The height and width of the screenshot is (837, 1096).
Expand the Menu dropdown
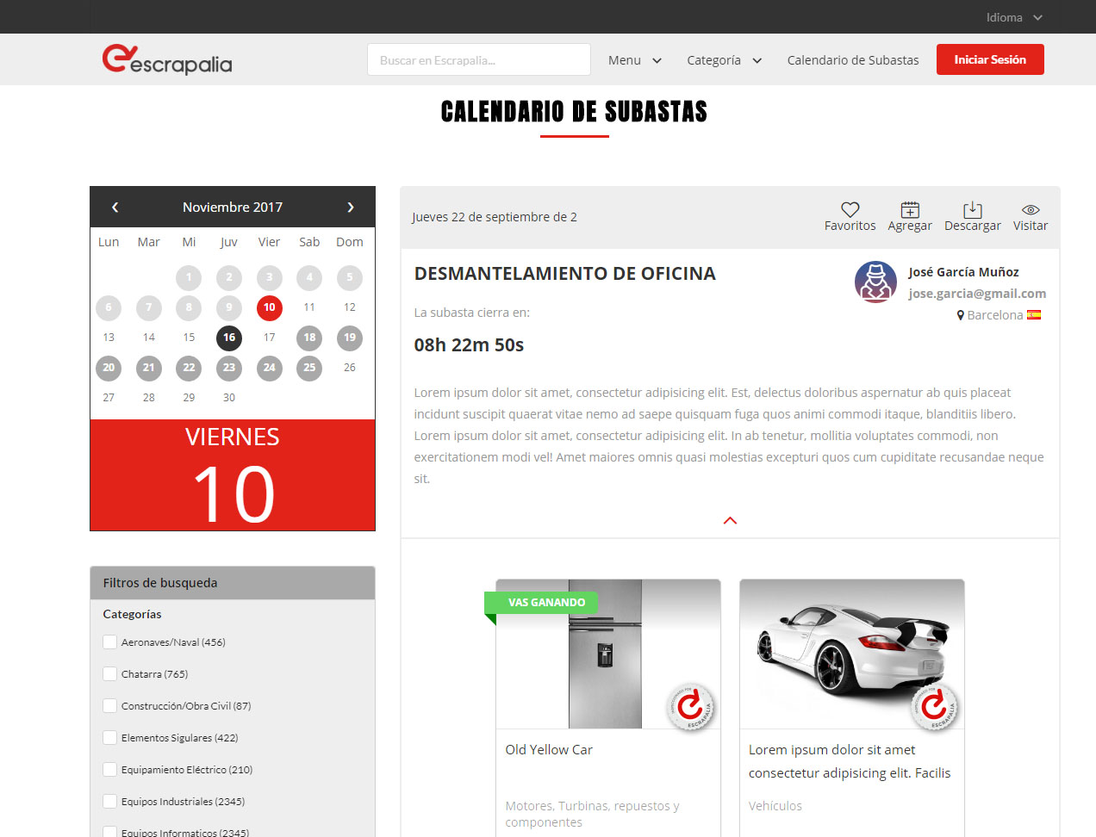[635, 60]
